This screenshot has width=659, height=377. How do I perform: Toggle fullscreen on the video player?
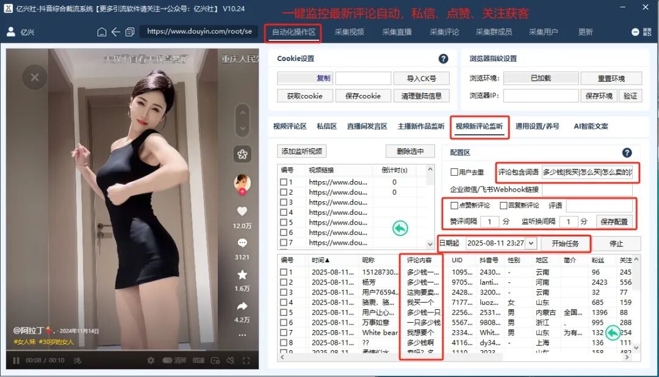(x=247, y=360)
